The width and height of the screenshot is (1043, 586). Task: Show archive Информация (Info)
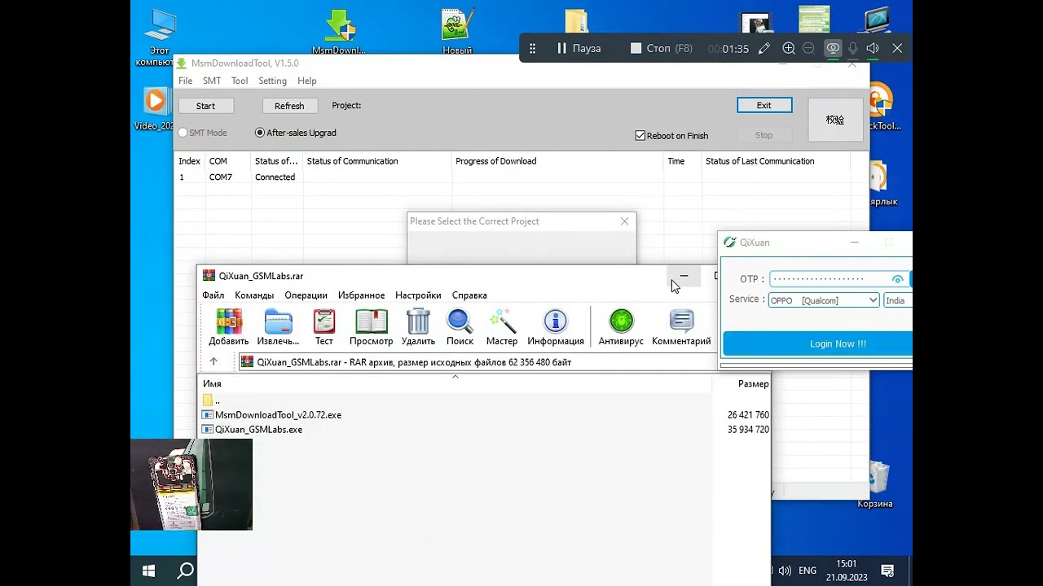click(x=556, y=327)
